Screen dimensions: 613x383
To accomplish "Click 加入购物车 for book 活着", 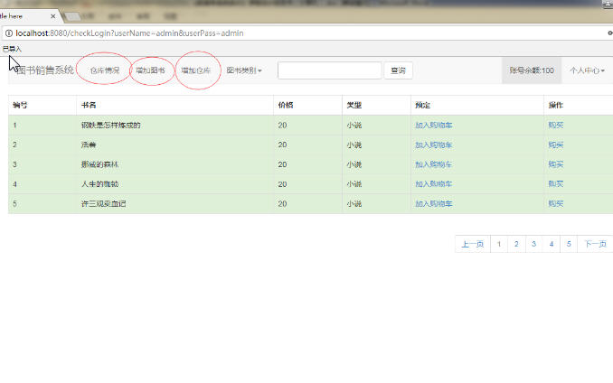I will tap(434, 145).
